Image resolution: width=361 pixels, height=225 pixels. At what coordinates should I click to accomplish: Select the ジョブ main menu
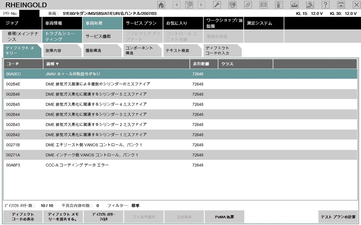pyautogui.click(x=21, y=23)
